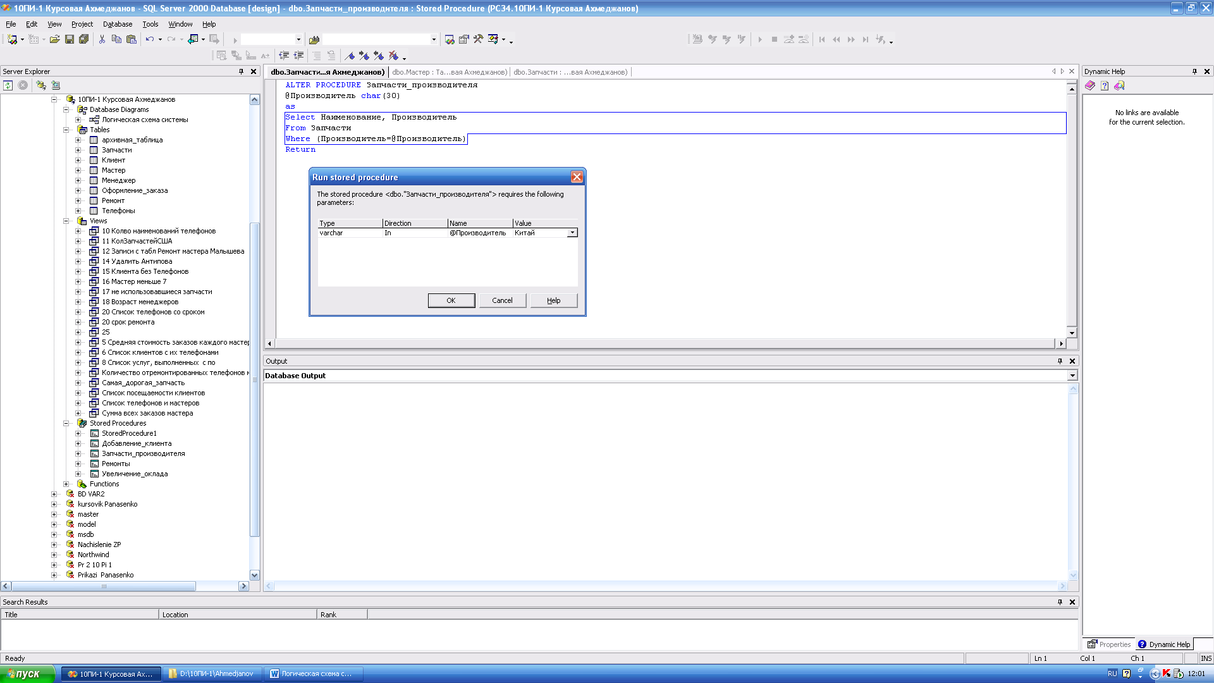1214x683 pixels.
Task: Open the Find combo box dropdown
Action: click(434, 39)
